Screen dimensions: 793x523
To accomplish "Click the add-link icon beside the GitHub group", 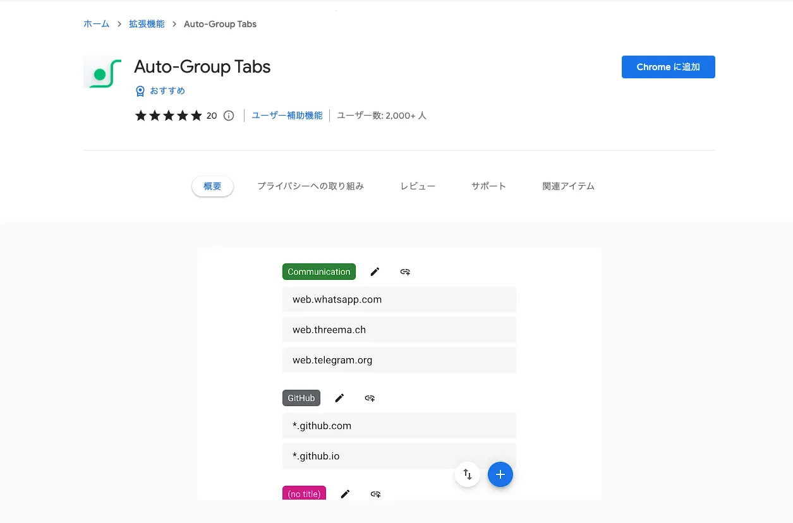I will (370, 398).
